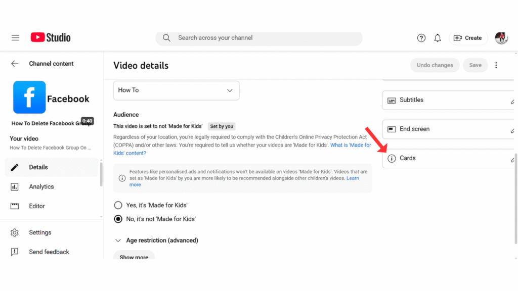This screenshot has width=518, height=291.
Task: Open the End screen panel
Action: (x=449, y=129)
